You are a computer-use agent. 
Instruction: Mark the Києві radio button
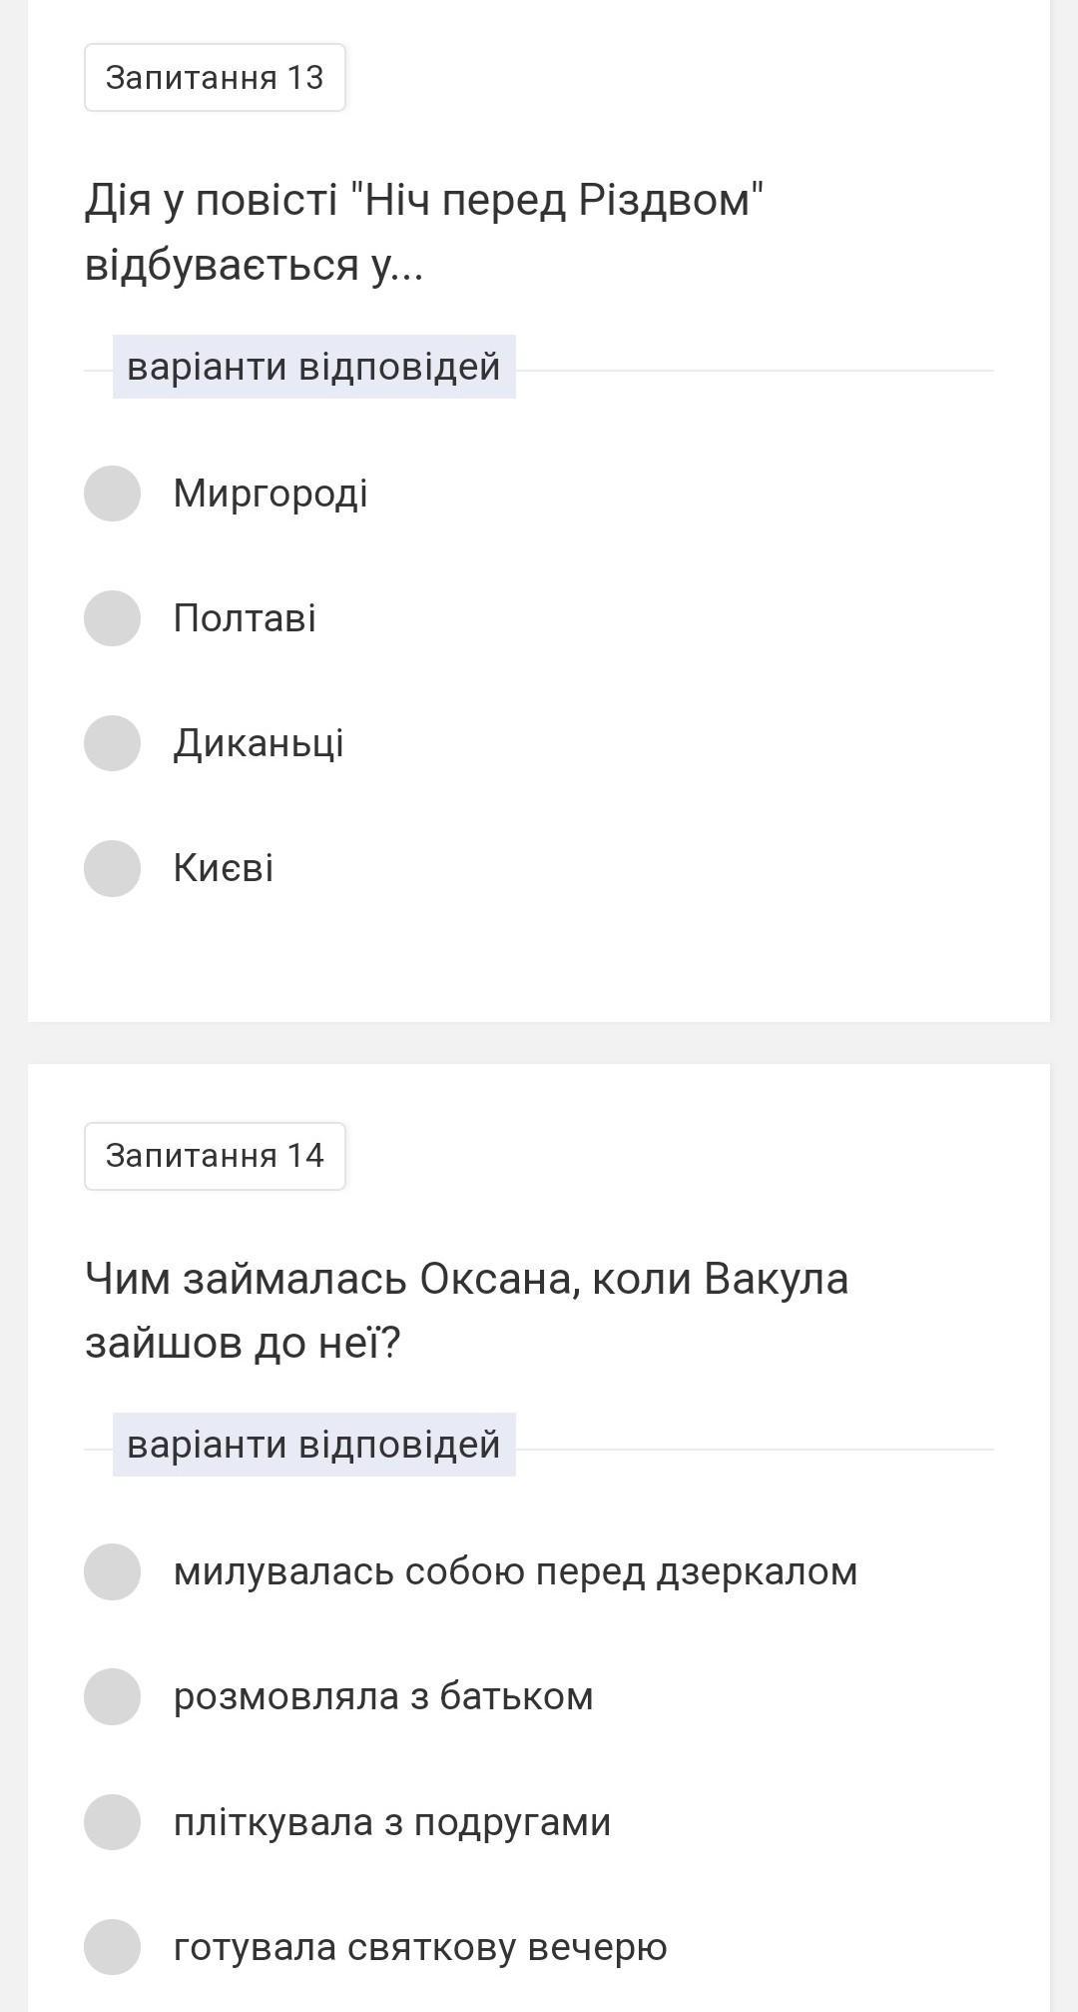[x=112, y=868]
